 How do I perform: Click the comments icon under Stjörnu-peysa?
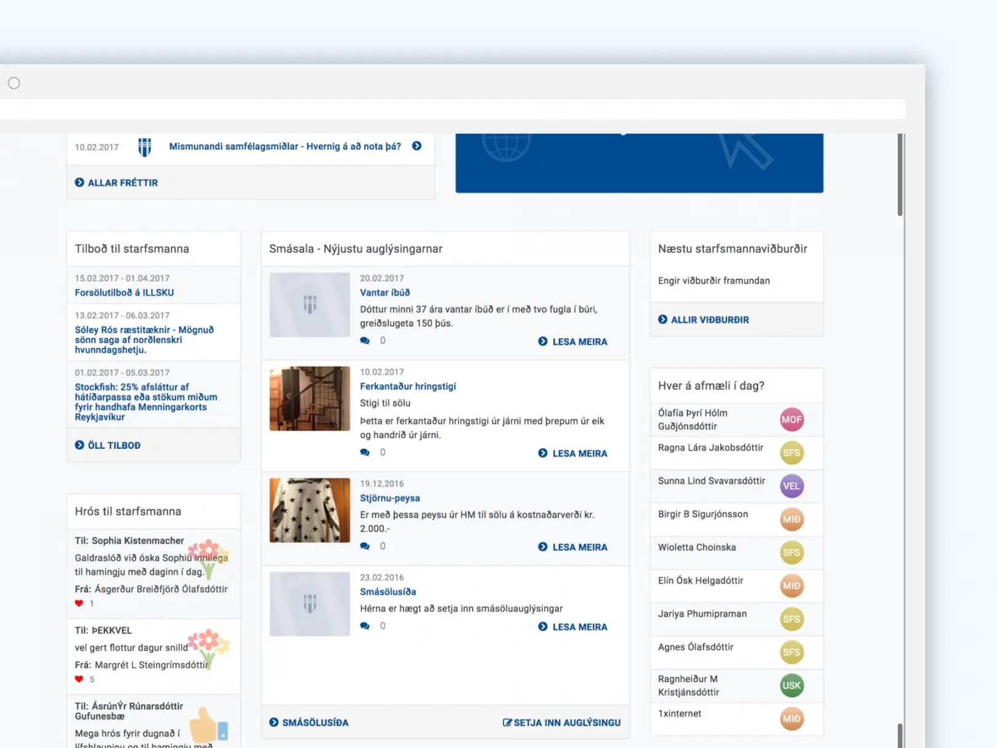365,546
